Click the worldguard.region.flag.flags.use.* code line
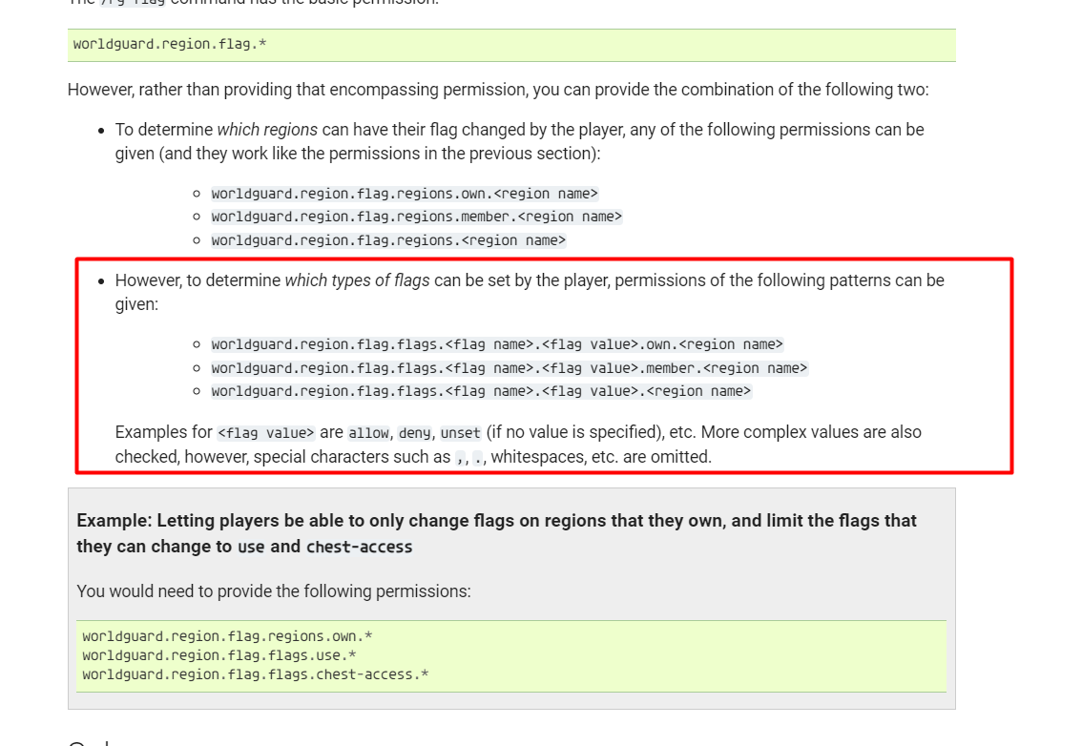Image resolution: width=1082 pixels, height=746 pixels. (x=219, y=655)
